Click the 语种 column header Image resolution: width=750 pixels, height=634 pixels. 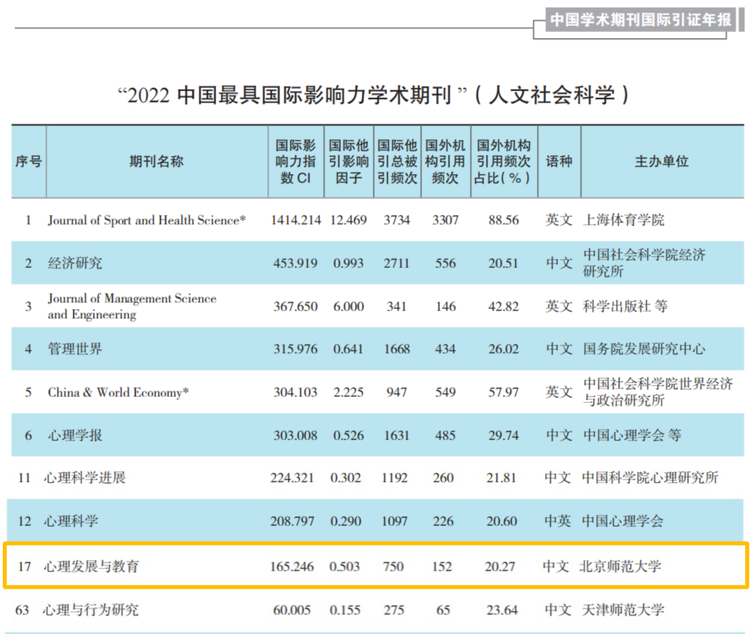coord(559,162)
